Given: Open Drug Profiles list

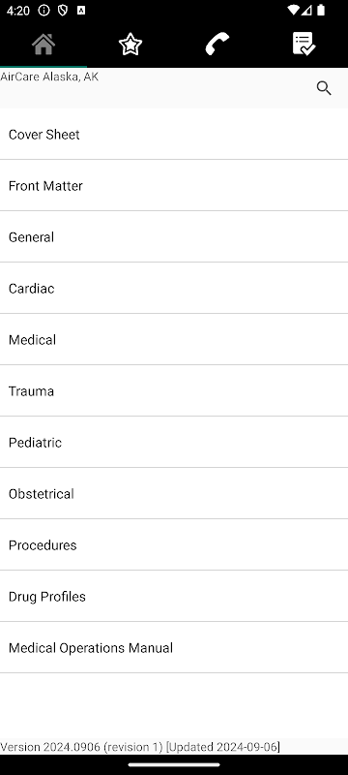Looking at the screenshot, I should (174, 597).
